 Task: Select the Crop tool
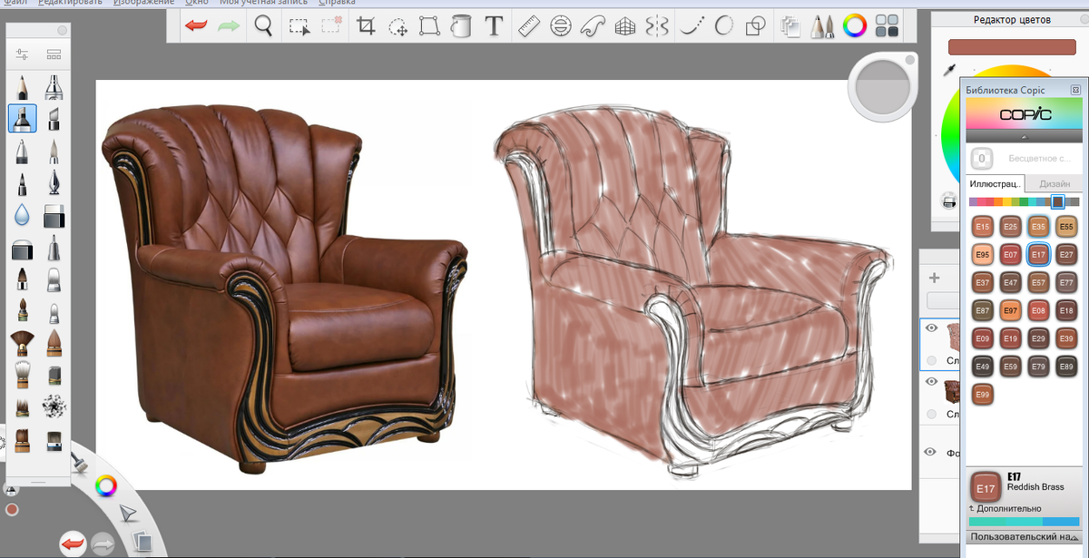click(366, 26)
